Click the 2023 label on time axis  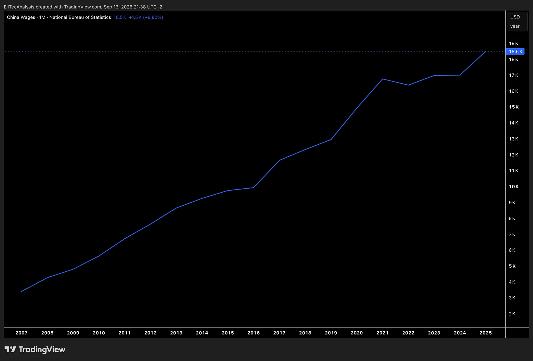click(434, 333)
